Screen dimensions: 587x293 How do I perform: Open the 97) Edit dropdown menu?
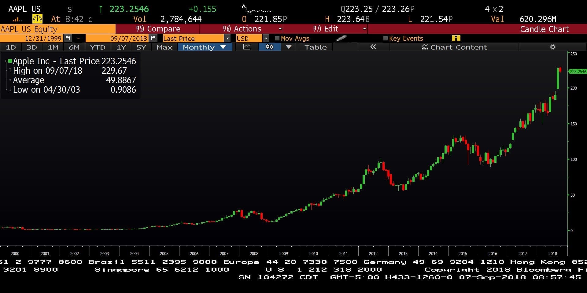pos(325,29)
